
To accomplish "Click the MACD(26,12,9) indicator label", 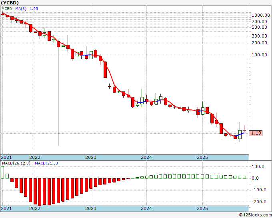I will (16, 163).
